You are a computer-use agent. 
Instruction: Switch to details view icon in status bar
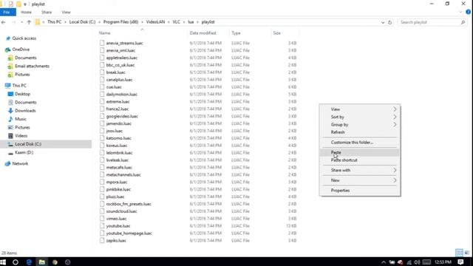tap(459, 253)
